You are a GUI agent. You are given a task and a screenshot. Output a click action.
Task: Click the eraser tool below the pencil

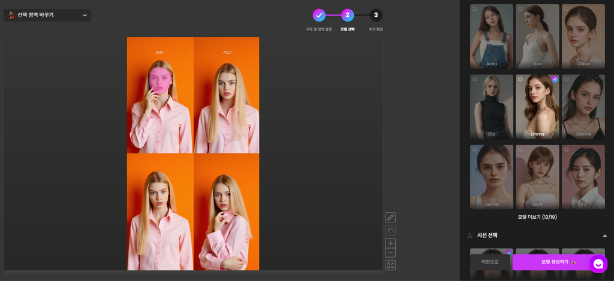tap(390, 230)
